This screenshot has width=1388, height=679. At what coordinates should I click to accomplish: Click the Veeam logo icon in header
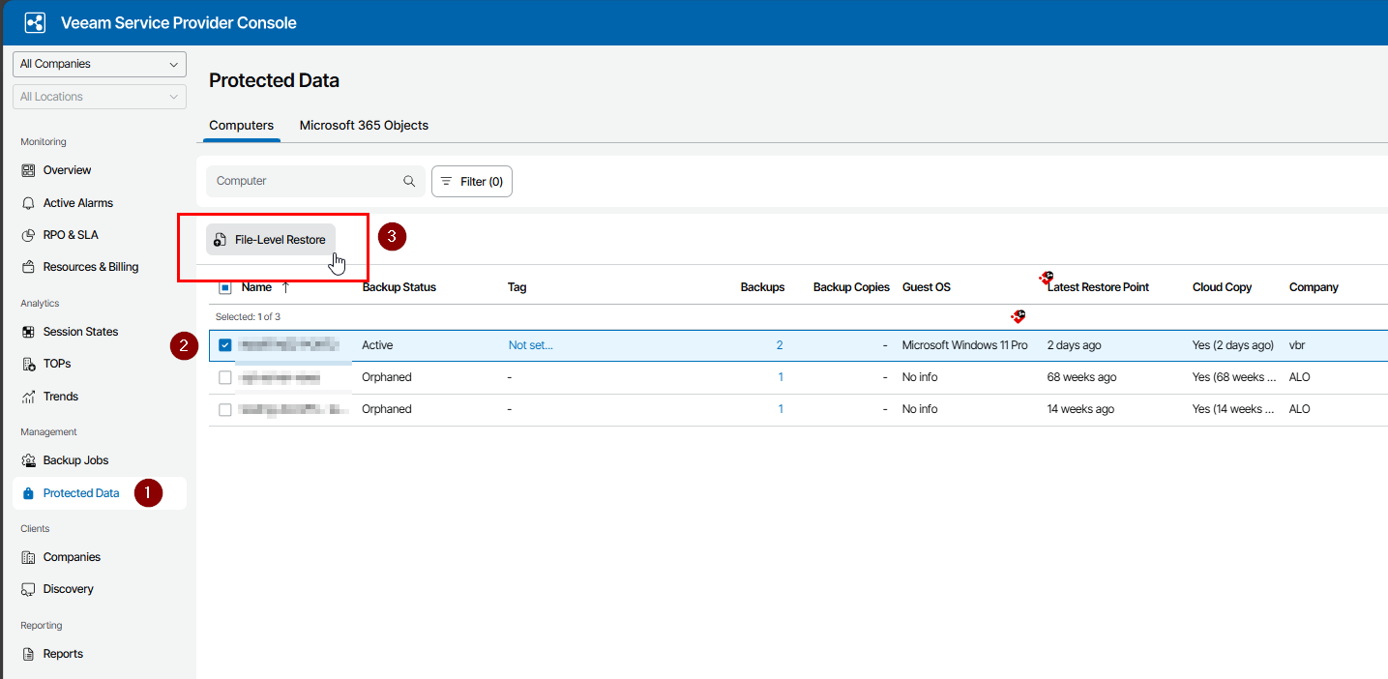pos(35,23)
